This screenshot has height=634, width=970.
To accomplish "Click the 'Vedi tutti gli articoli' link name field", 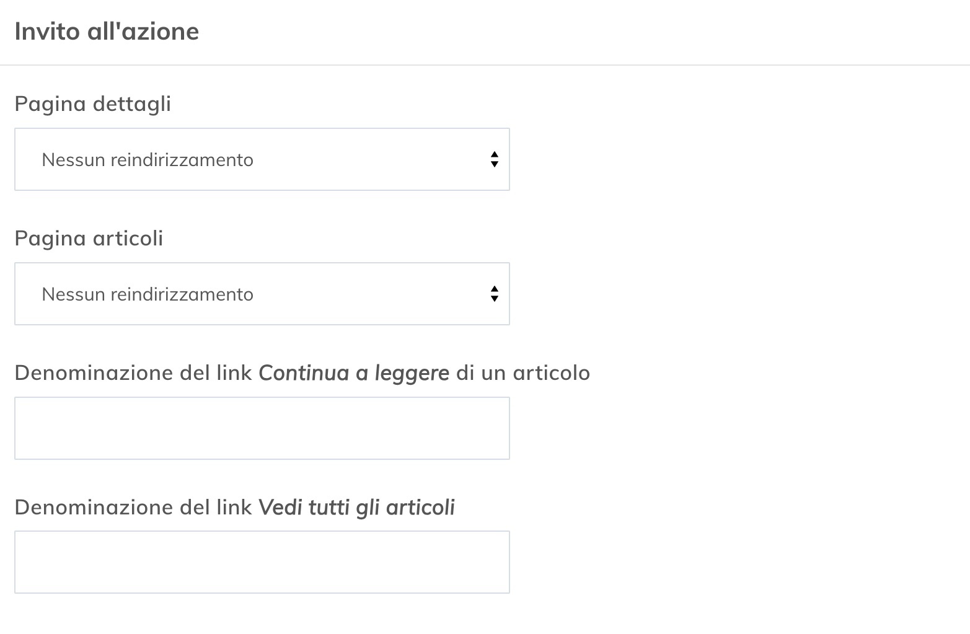I will [262, 562].
